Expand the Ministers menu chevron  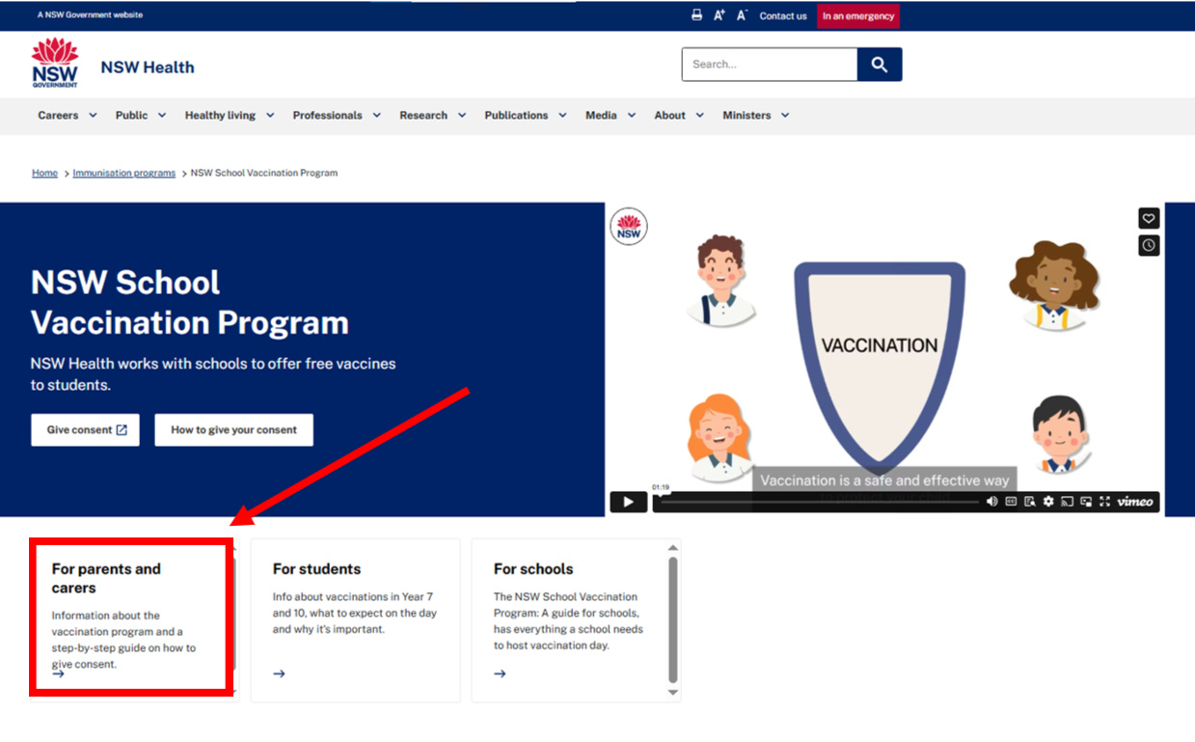tap(785, 115)
